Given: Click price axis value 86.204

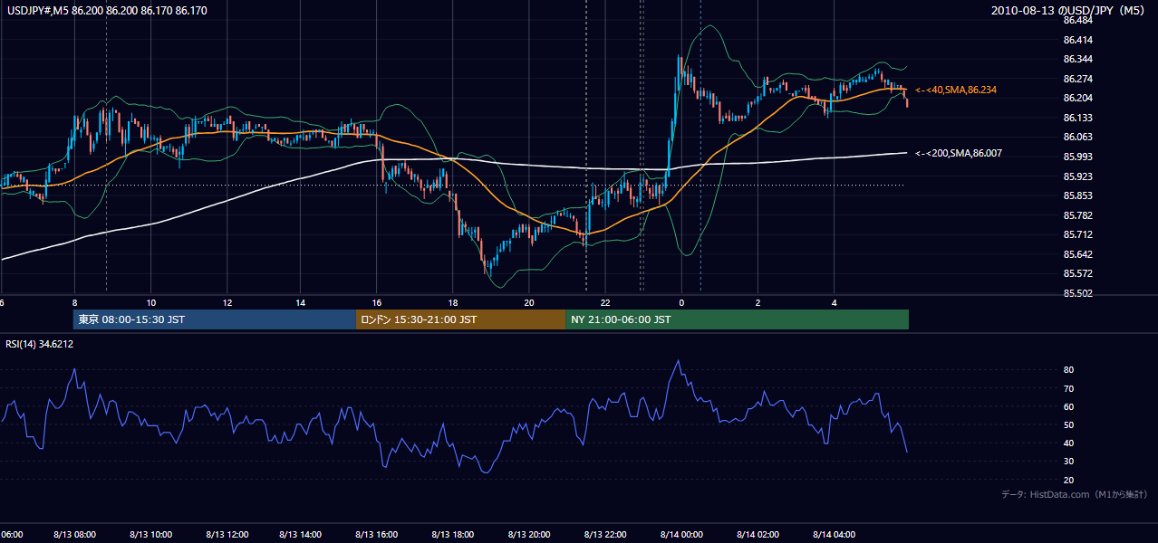Looking at the screenshot, I should [x=1079, y=99].
